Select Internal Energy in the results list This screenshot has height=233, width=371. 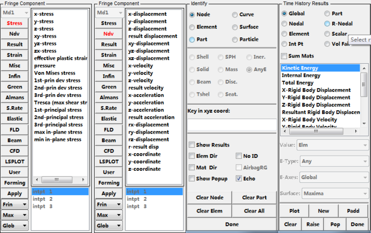(301, 75)
